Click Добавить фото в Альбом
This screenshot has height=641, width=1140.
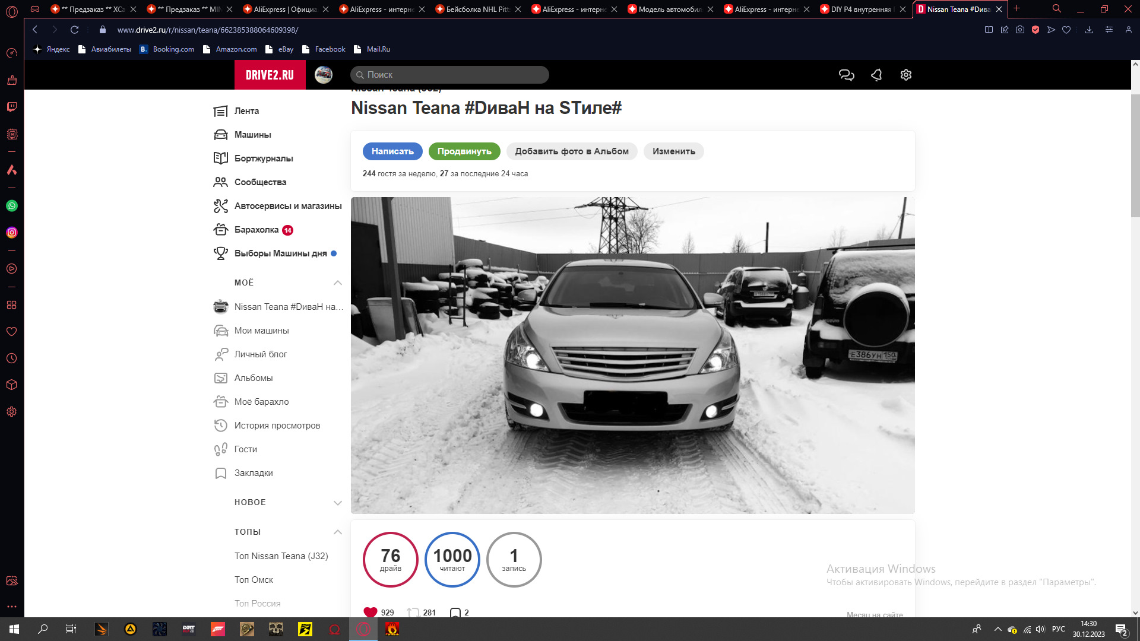pos(572,151)
